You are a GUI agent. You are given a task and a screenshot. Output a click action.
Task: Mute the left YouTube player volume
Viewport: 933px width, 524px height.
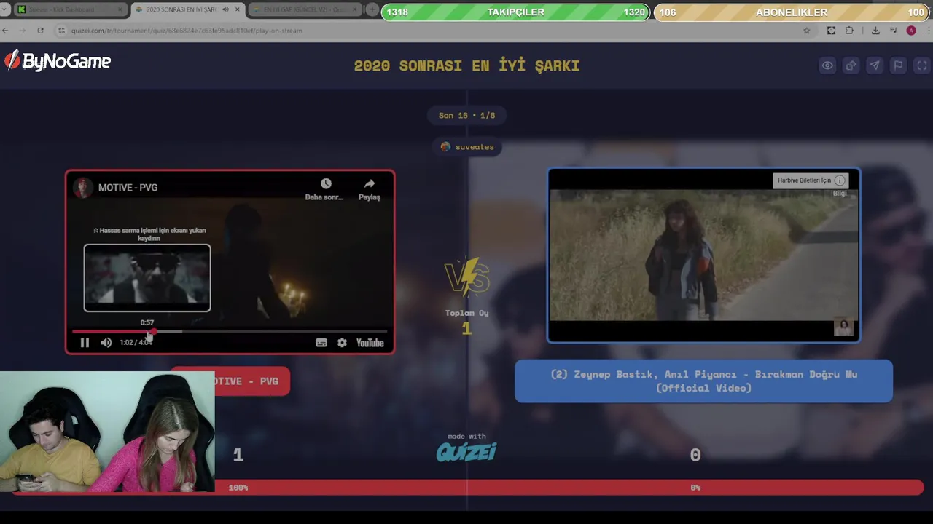pos(106,343)
